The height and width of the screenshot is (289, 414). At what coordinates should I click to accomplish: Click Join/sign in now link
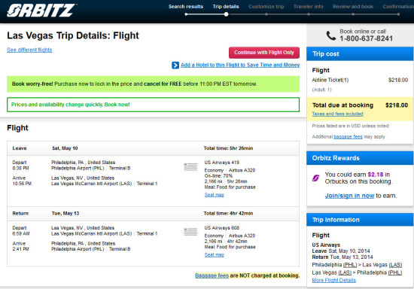coord(349,196)
